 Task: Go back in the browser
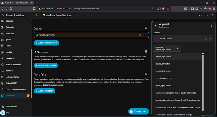(2, 8)
